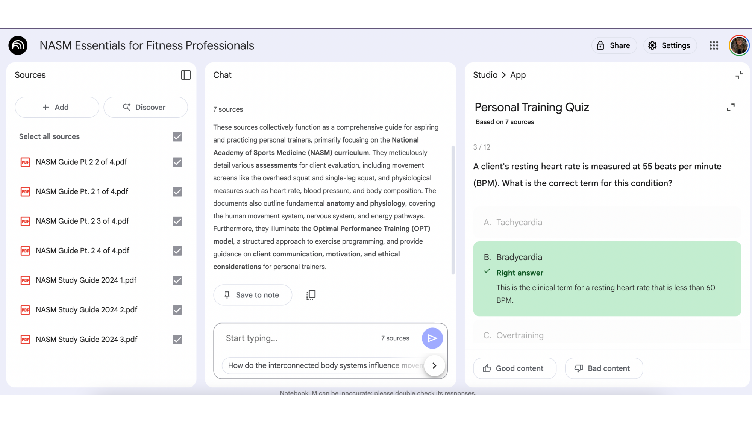Select answer B. Bradycardia
Screen dimensions: 752x423
(607, 279)
